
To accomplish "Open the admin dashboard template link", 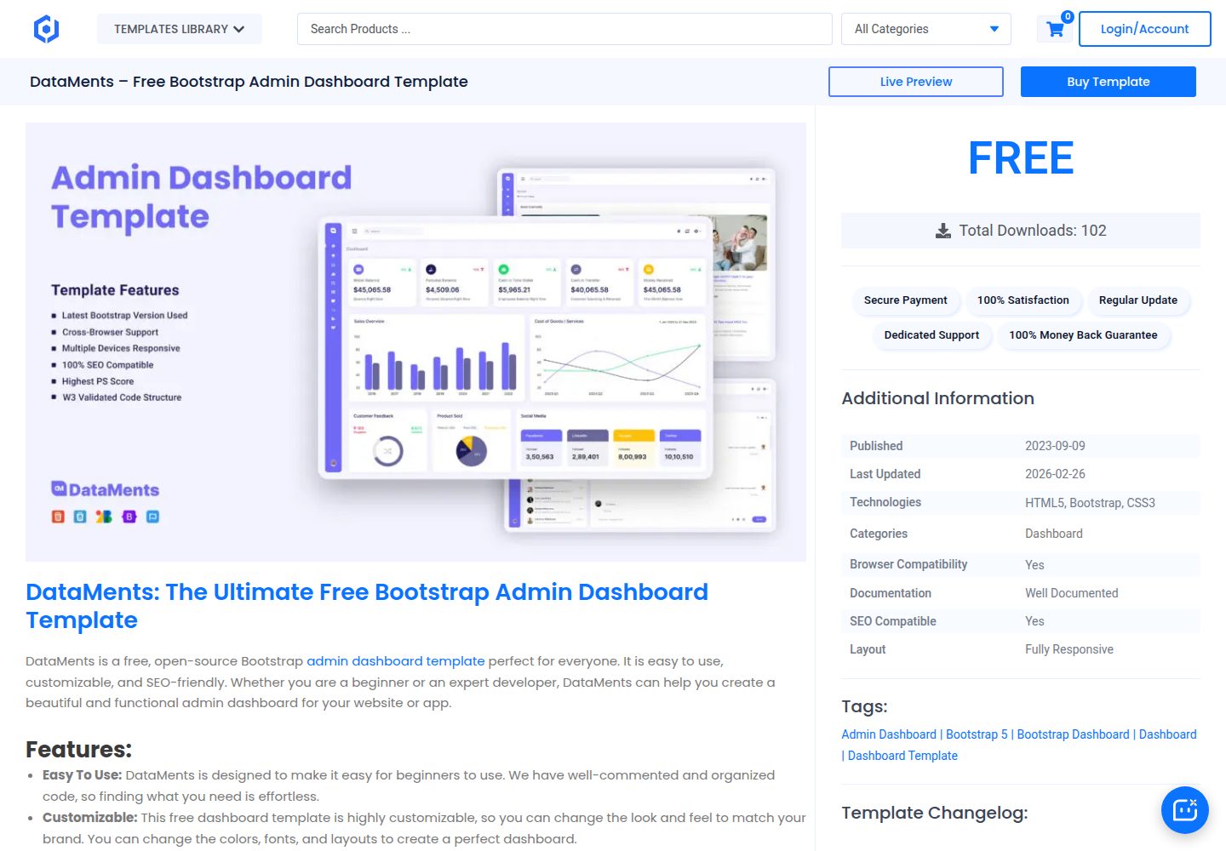I will tap(396, 661).
